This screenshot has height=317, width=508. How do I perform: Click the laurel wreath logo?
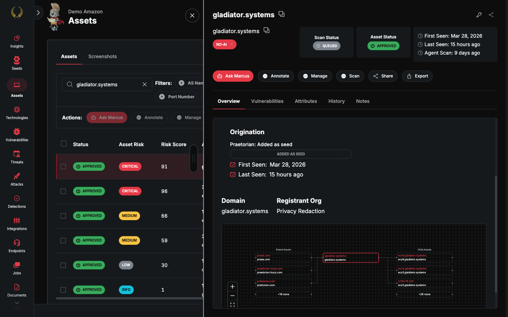coord(17,13)
